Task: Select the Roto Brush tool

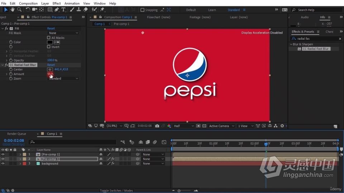Action: point(94,9)
